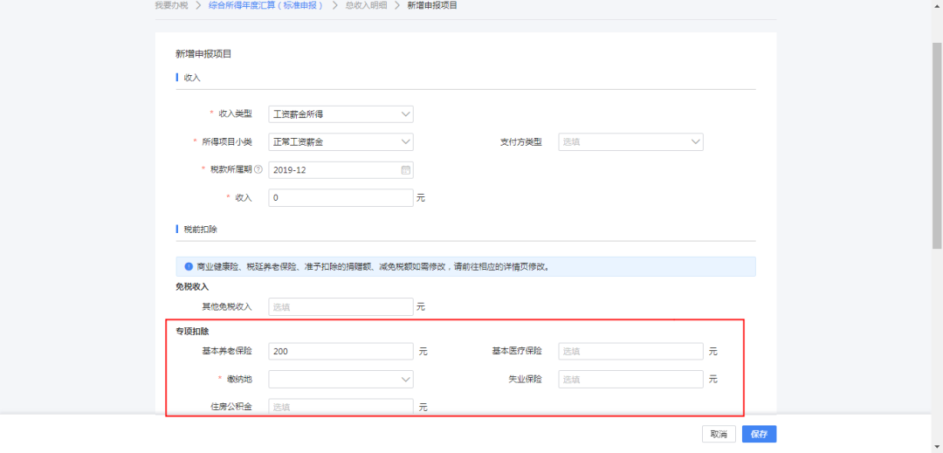Click the page vertical scrollbar
This screenshot has height=453, width=943.
pyautogui.click(x=937, y=144)
